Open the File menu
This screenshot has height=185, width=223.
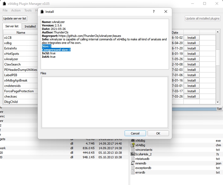tap(5, 10)
